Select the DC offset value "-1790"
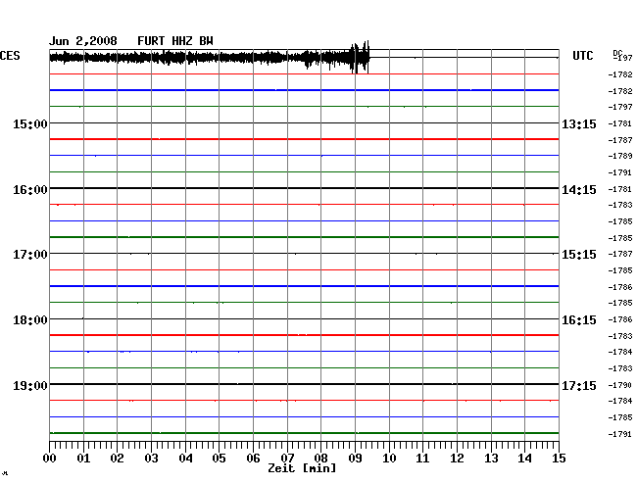Image resolution: width=637 pixels, height=484 pixels. 620,385
